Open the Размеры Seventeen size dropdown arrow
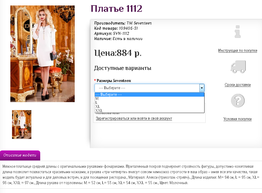The image size is (262, 193). pos(202,88)
